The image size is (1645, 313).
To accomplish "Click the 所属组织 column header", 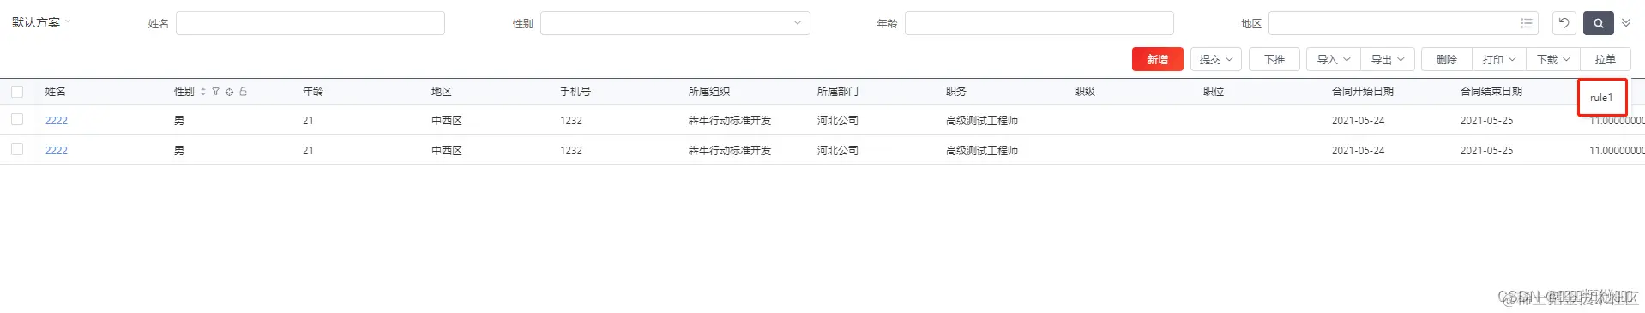I will click(x=709, y=92).
